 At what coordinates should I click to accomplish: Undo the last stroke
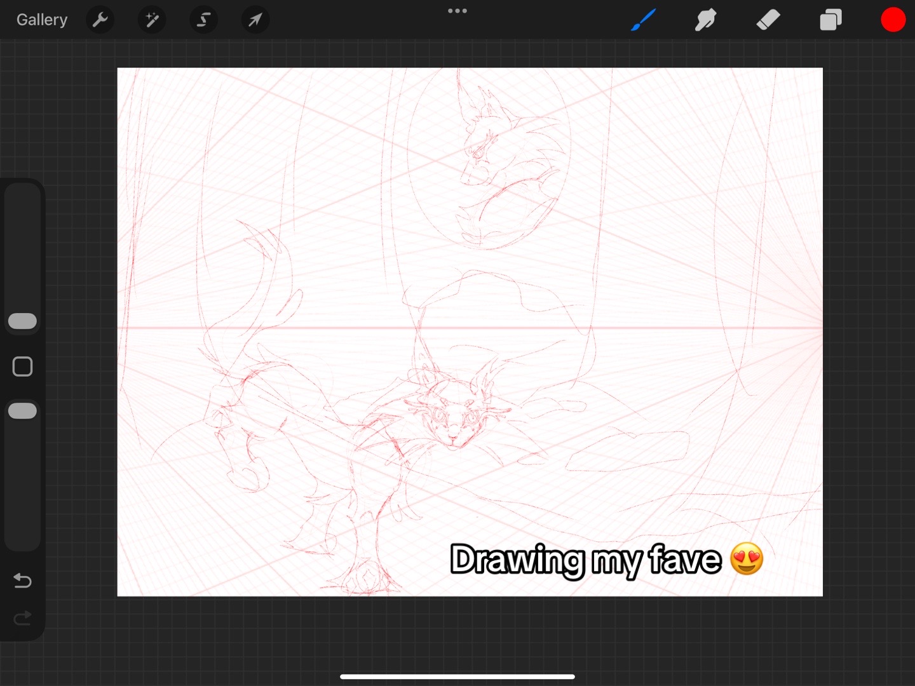(22, 580)
